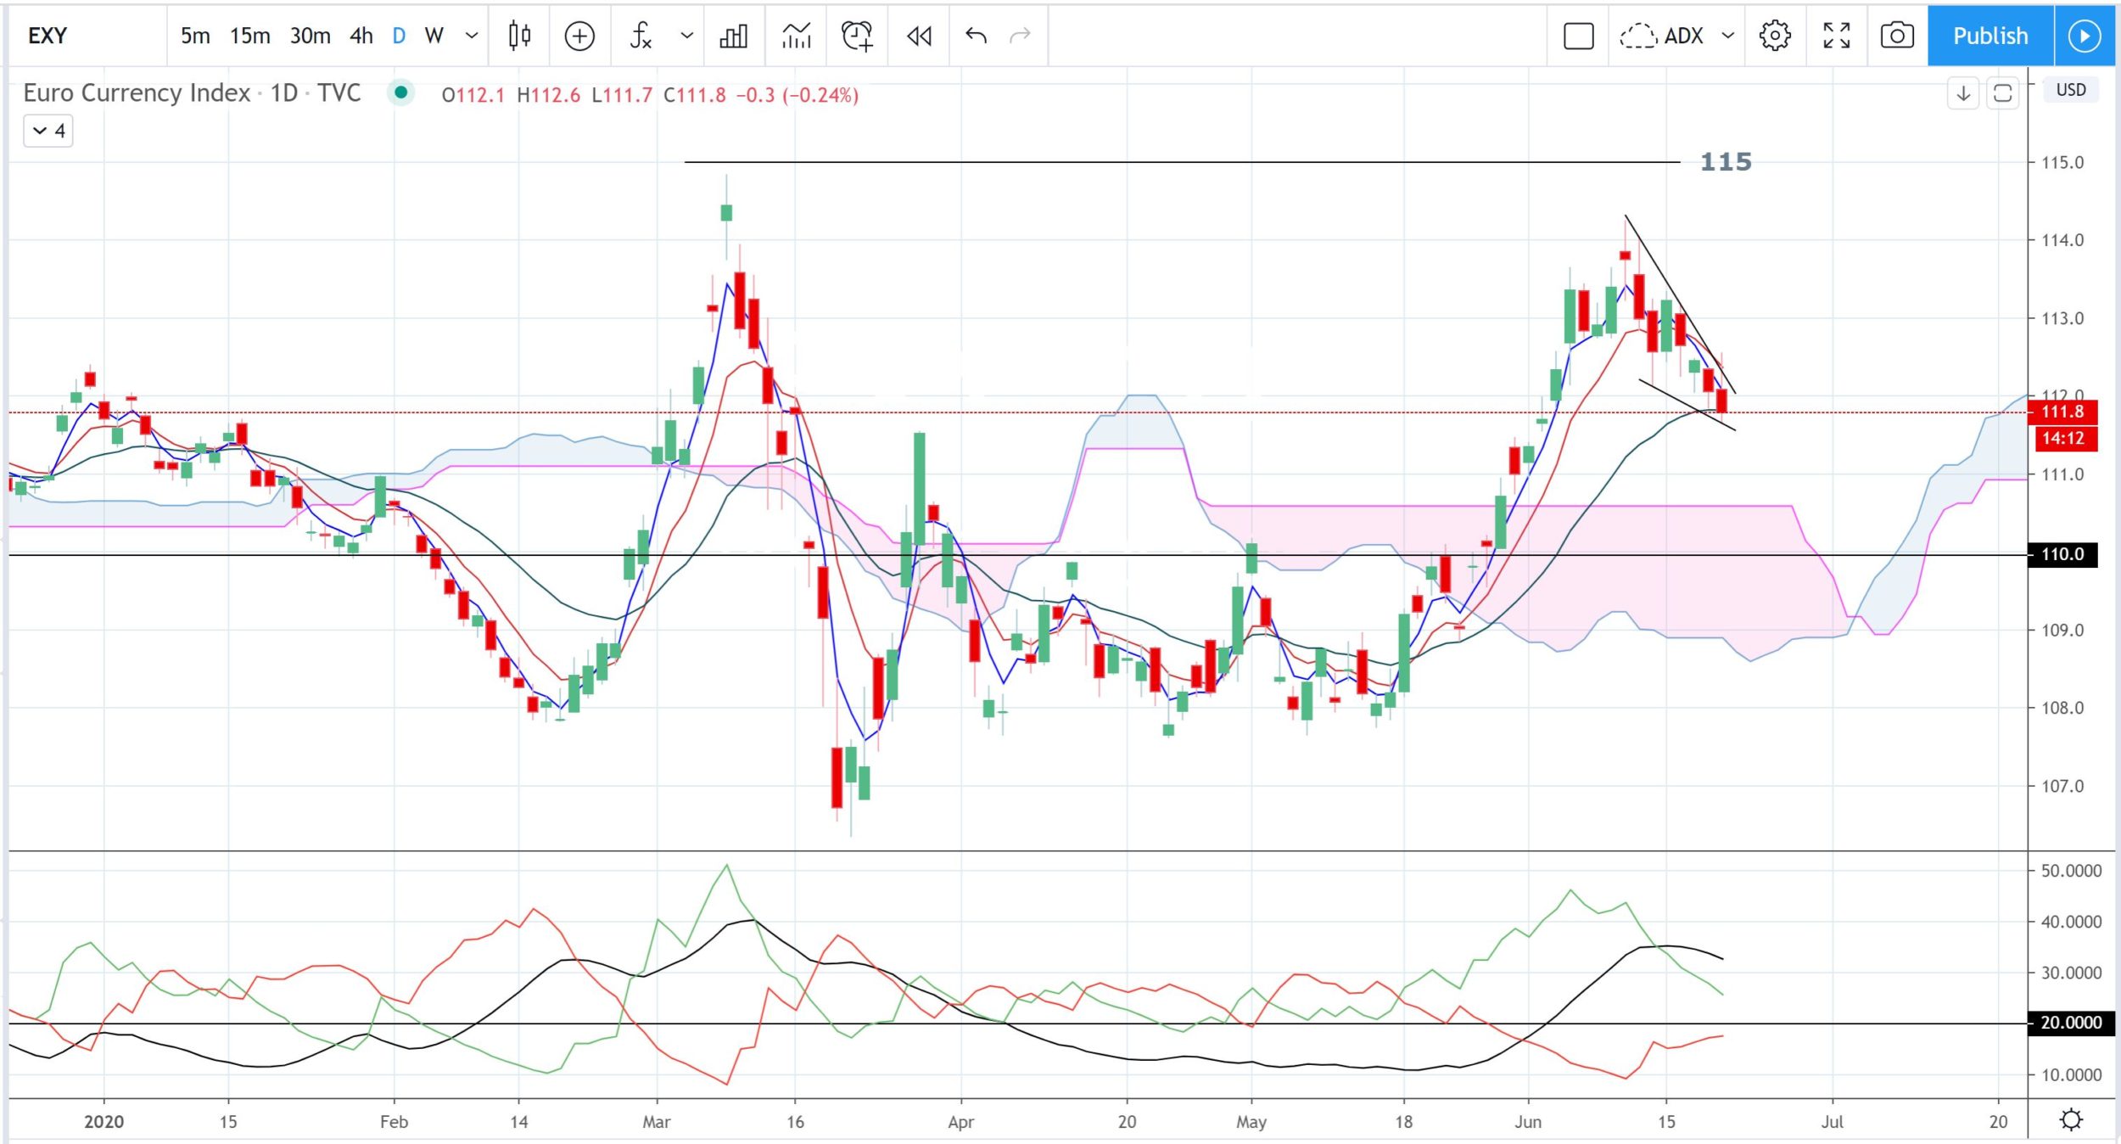The image size is (2121, 1144).
Task: Click the change value −0.3 (−0.24%)
Action: pos(797,95)
